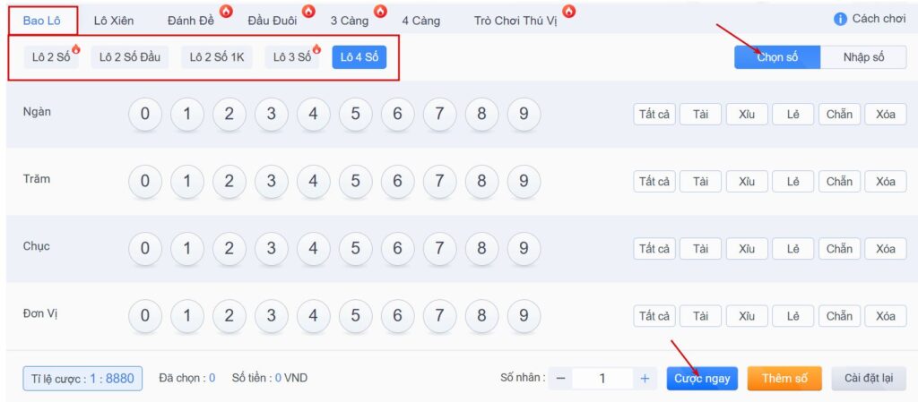
Task: Open the Bao Lô tab
Action: coord(42,21)
